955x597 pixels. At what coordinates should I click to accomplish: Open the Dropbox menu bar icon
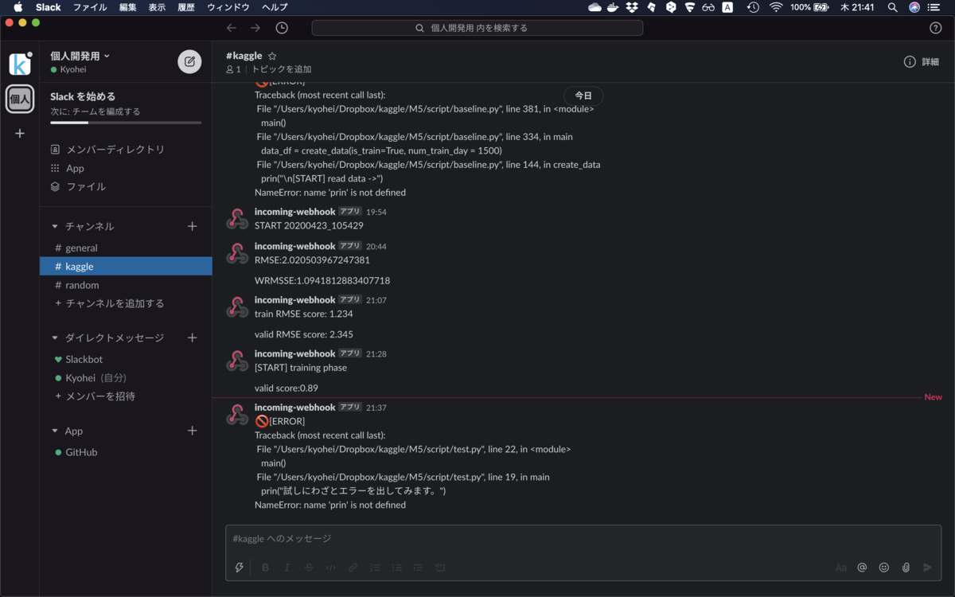(632, 7)
